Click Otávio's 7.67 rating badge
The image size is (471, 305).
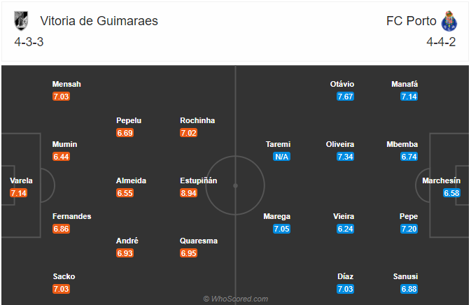coord(346,97)
